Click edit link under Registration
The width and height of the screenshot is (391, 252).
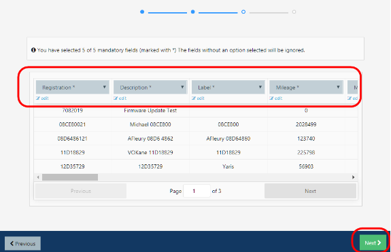tap(42, 98)
